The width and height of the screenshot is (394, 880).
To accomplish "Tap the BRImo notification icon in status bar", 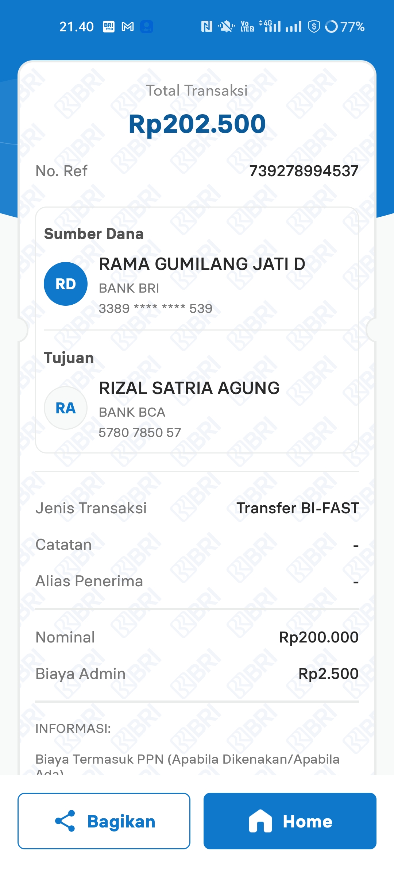I will coord(109,27).
